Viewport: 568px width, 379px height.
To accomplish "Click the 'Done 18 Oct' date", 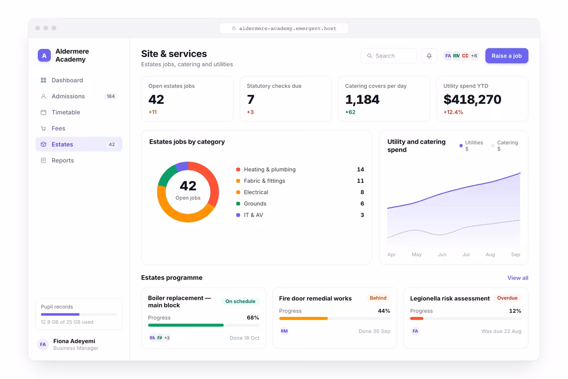I will 244,338.
